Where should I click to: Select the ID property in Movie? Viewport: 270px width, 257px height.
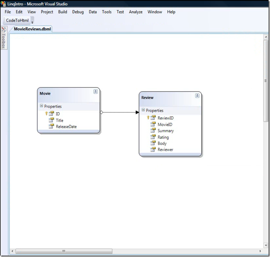tap(58, 114)
